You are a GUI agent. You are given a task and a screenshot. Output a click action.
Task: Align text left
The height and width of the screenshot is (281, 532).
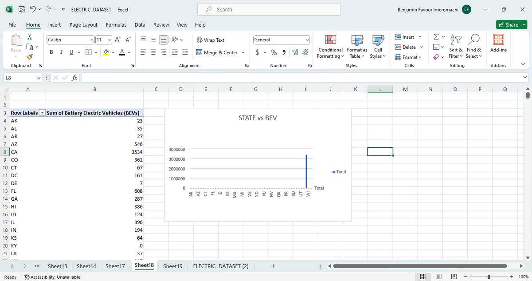pyautogui.click(x=144, y=52)
